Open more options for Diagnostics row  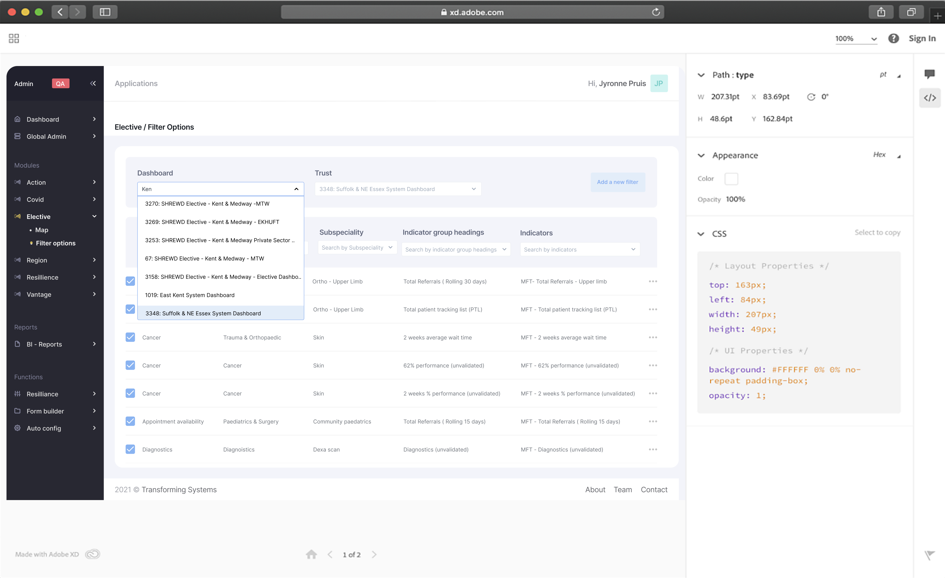pos(653,449)
